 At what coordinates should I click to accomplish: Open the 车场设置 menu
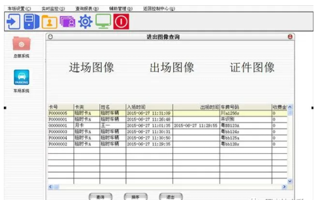pos(19,9)
